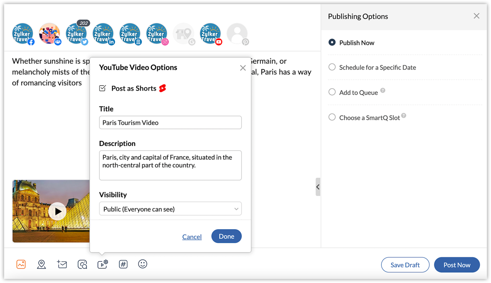Click the attach image icon in toolbar
The image size is (491, 283).
pos(21,264)
